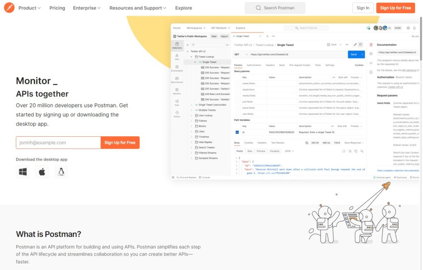
Task: Click the magnifier icon in the website search box
Action: (258, 8)
